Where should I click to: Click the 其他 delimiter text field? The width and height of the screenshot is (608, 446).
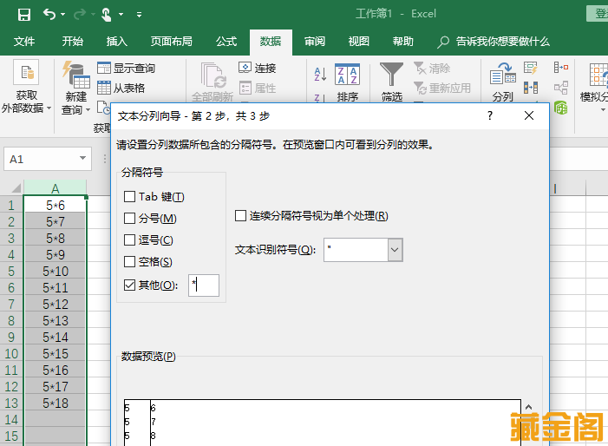click(204, 285)
